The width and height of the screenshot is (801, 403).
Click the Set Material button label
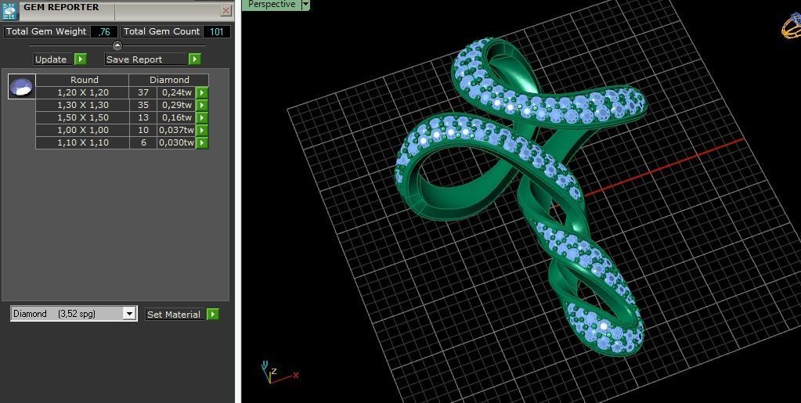[175, 314]
